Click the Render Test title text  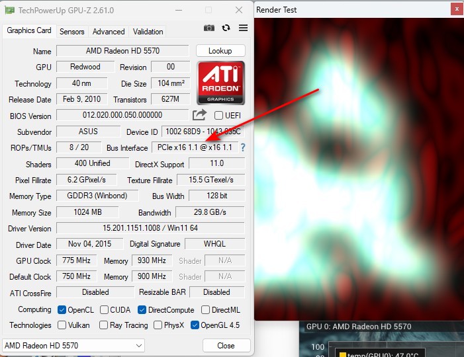coord(277,10)
